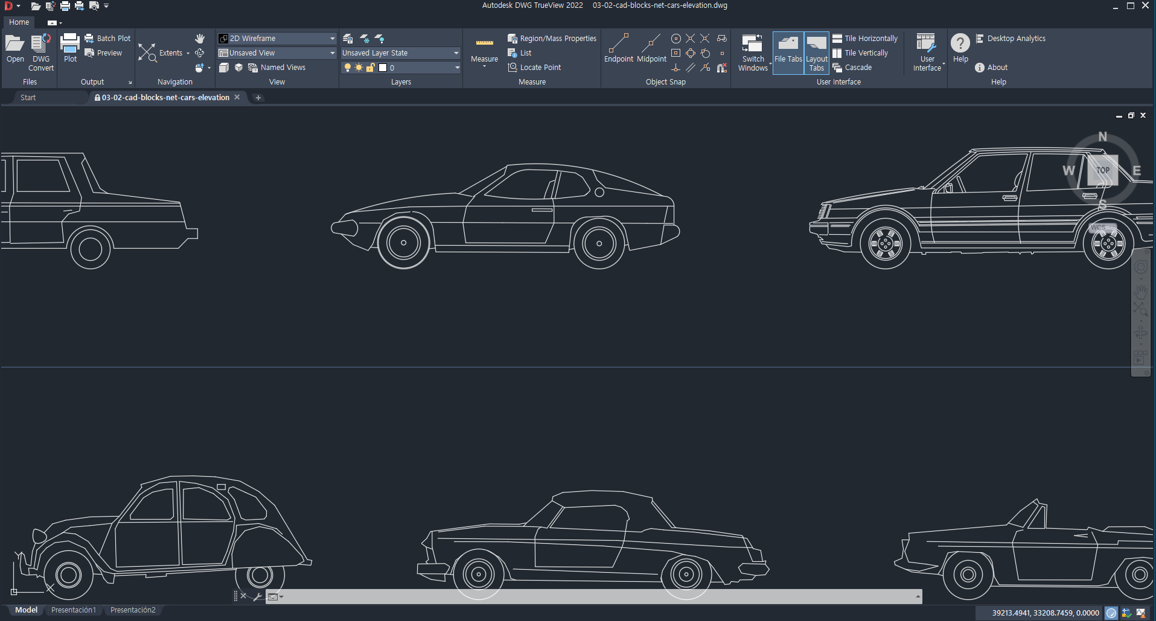Open Region/Mass Properties tool
This screenshot has width=1156, height=621.
pyautogui.click(x=552, y=38)
